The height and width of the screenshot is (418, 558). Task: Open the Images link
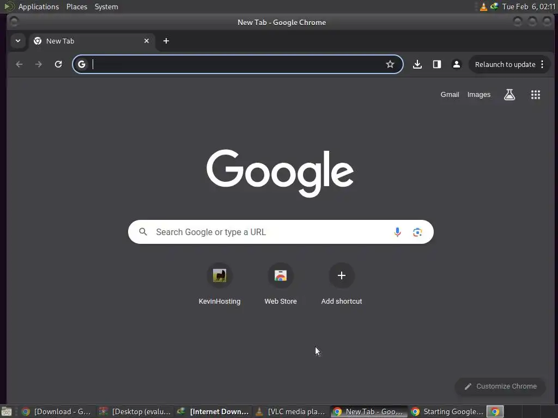478,95
